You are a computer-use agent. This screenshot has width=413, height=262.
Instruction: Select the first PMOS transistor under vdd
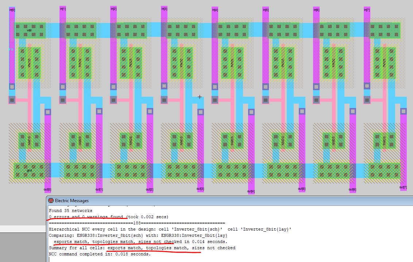pyautogui.click(x=29, y=63)
